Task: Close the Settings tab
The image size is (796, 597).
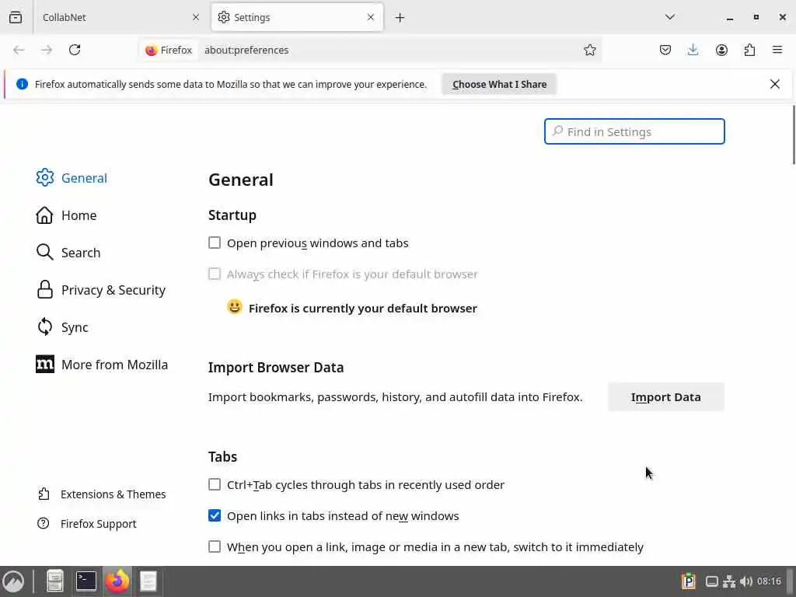Action: click(371, 17)
